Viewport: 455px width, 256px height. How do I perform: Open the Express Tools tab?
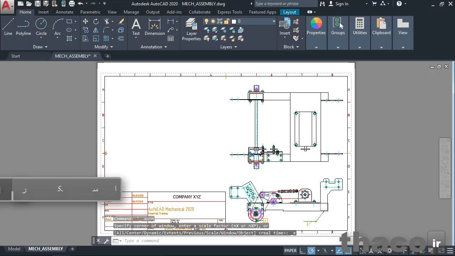pyautogui.click(x=230, y=12)
